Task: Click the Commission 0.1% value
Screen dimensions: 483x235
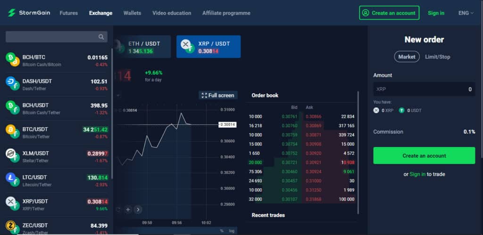Action: [x=469, y=132]
